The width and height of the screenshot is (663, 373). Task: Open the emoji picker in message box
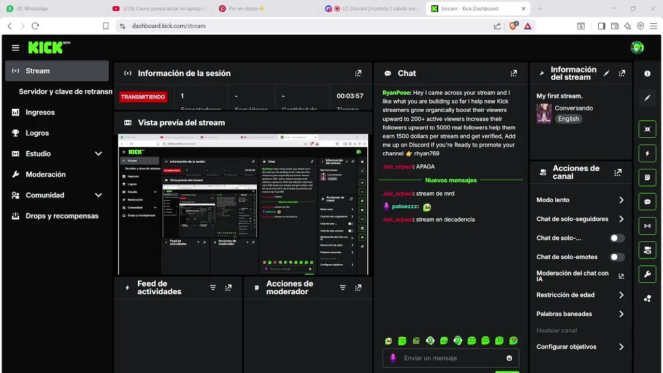click(509, 358)
